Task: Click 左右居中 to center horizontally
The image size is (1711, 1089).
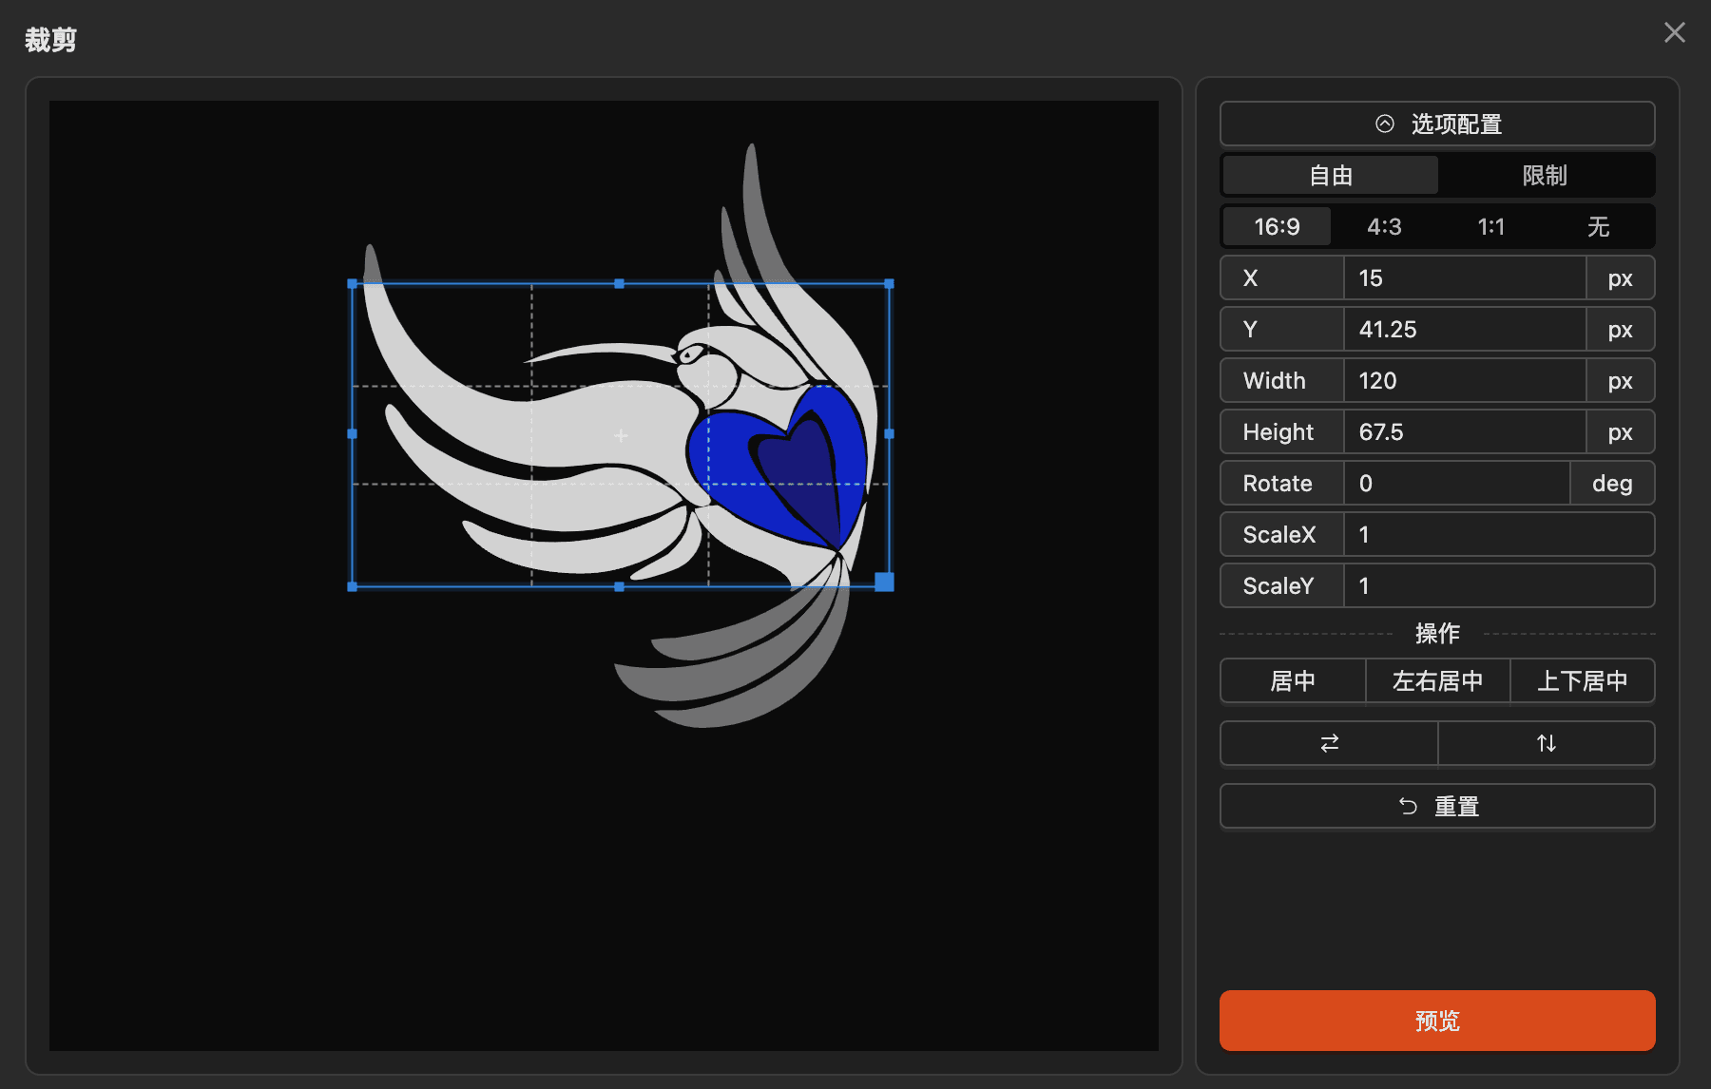Action: 1437,680
